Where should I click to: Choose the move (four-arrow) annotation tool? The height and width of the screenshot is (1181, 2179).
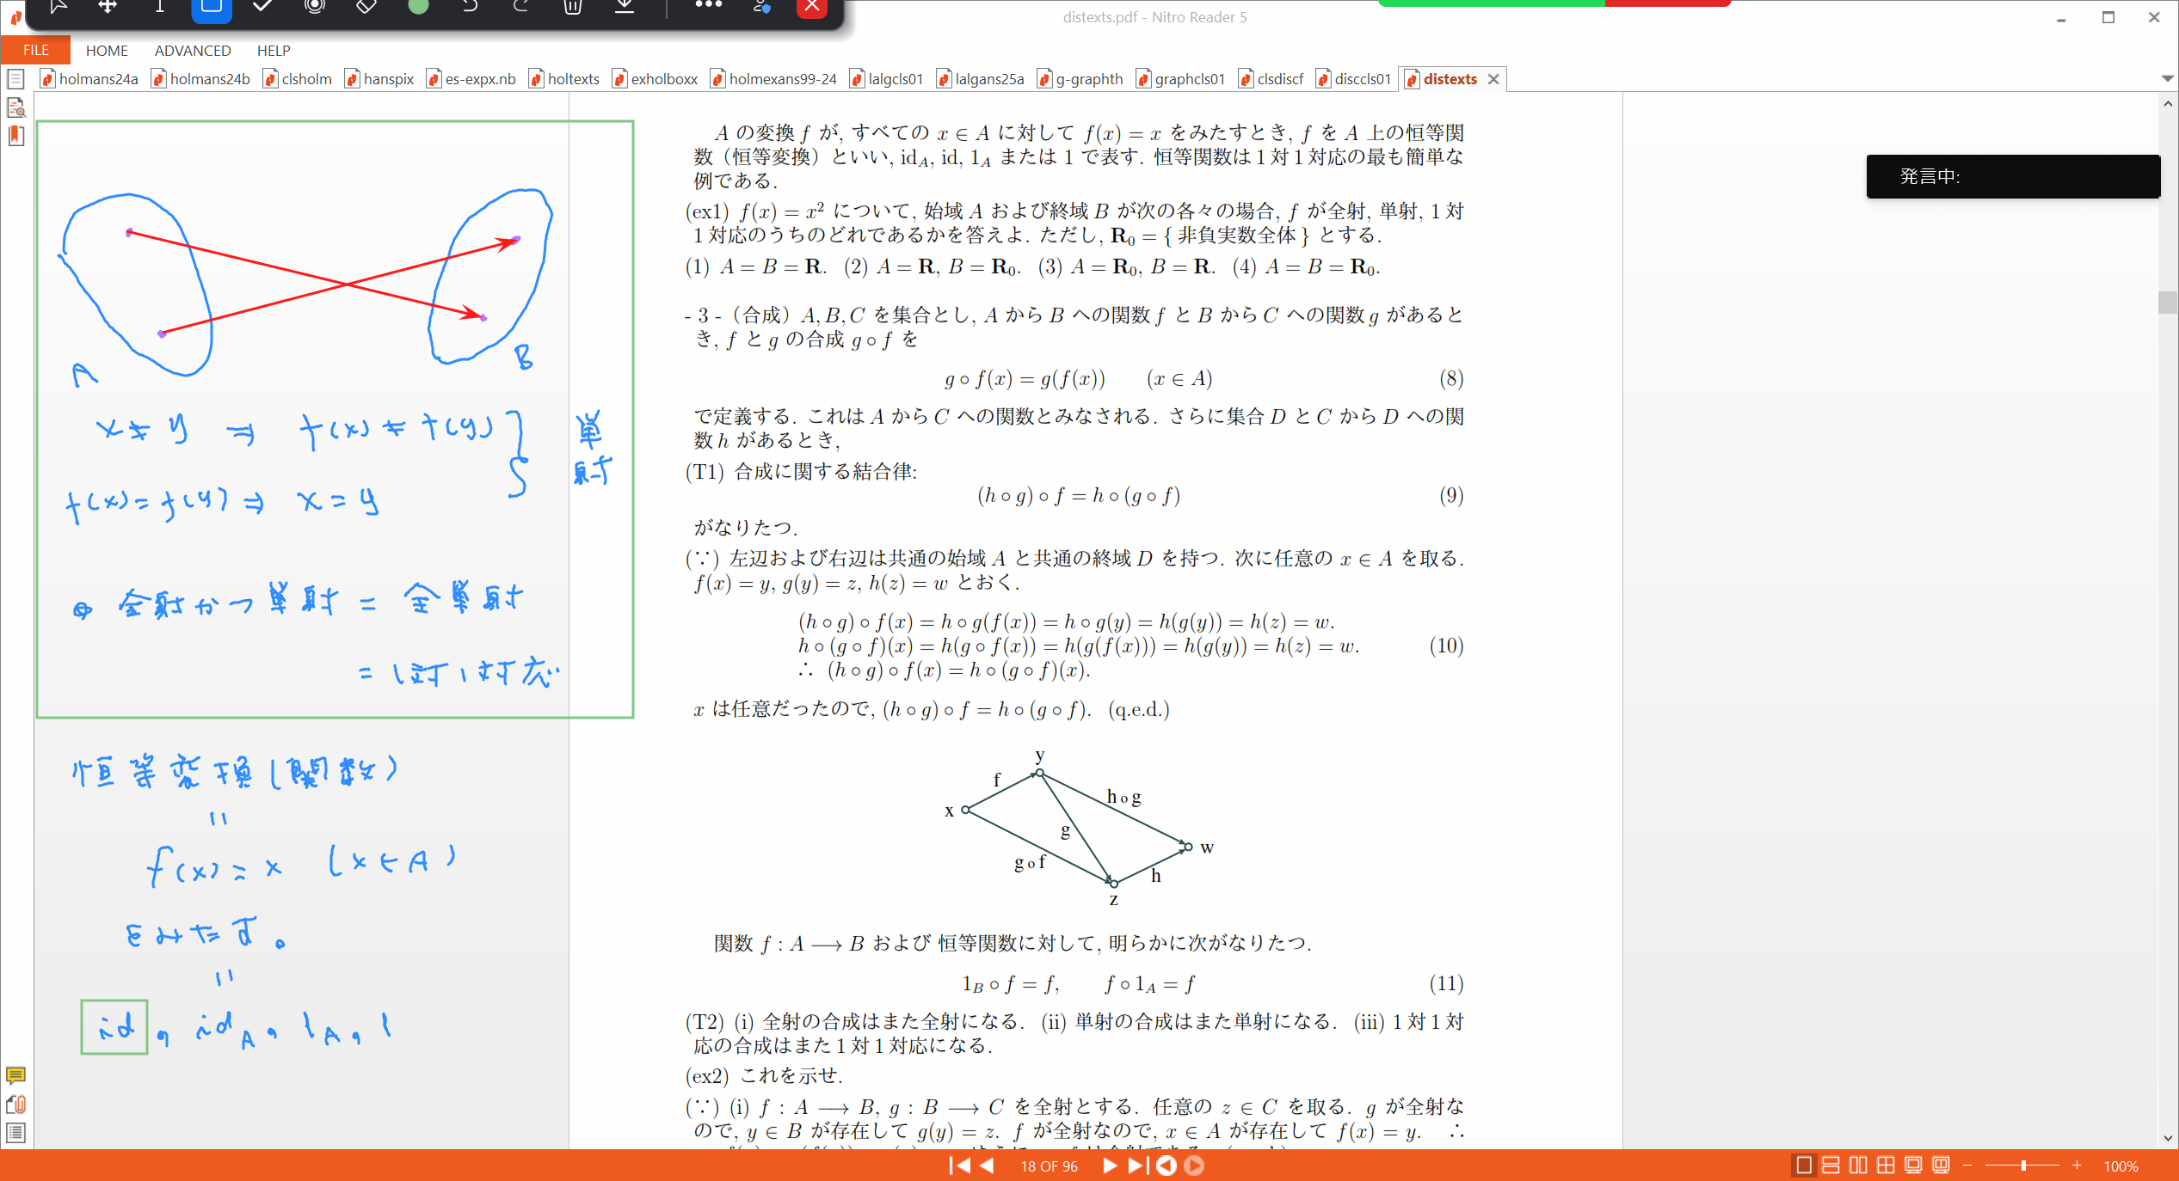[108, 7]
